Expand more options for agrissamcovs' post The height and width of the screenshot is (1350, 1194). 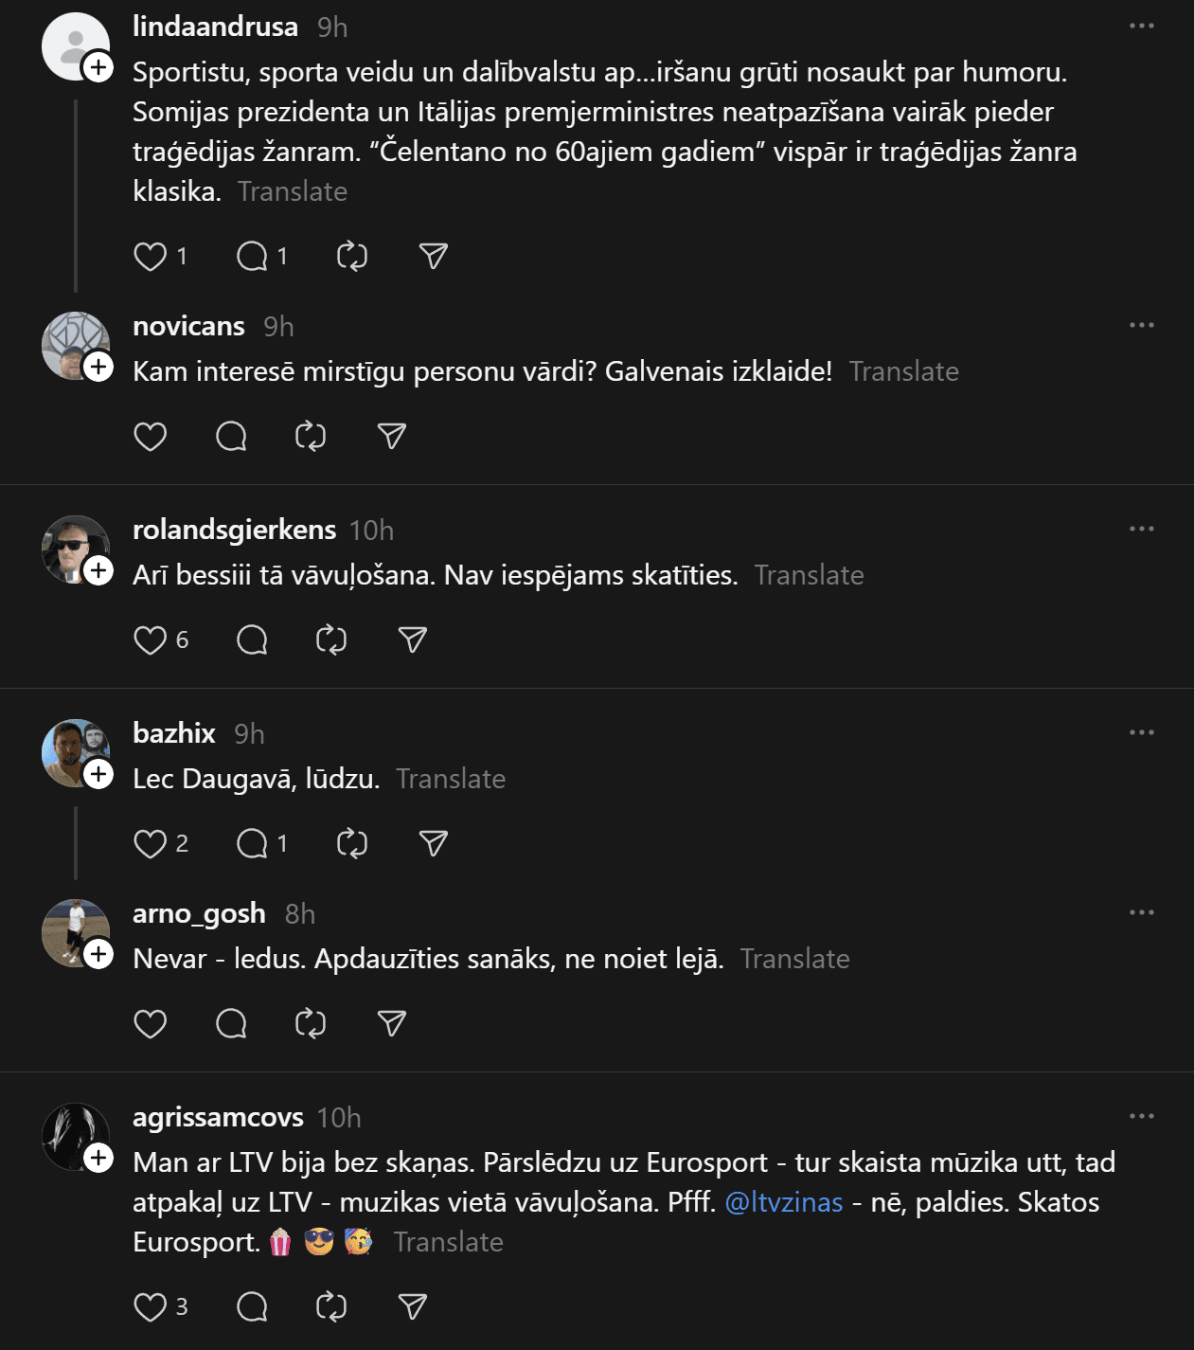[x=1142, y=1116]
